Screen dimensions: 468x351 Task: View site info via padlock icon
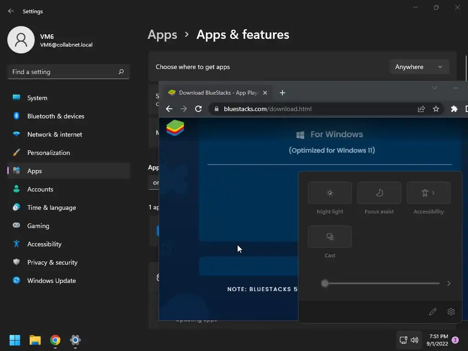[x=217, y=109]
